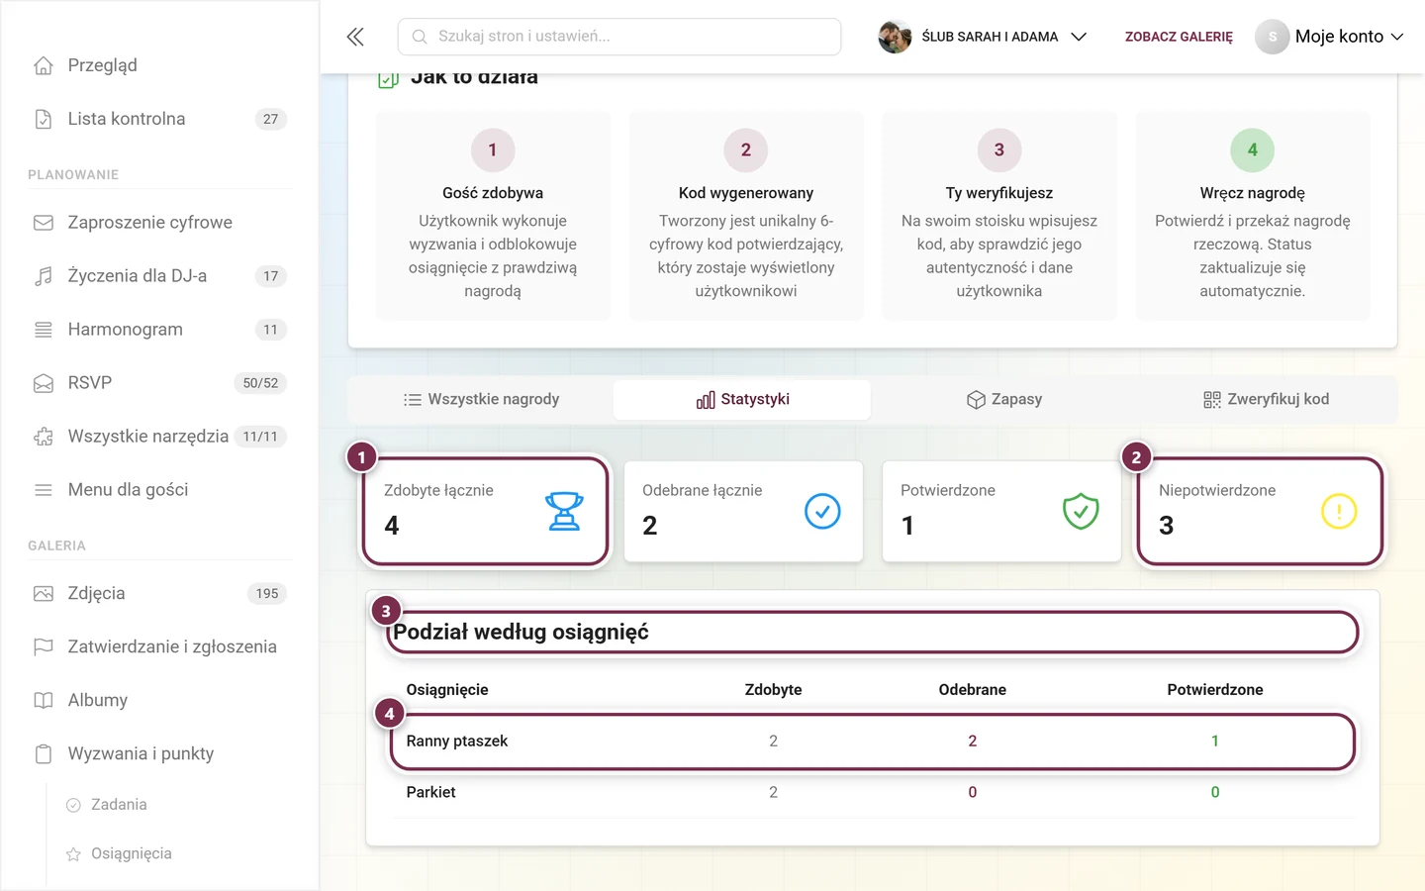Viewport: 1425px width, 891px height.
Task: Click the search magnifier icon
Action: [420, 37]
